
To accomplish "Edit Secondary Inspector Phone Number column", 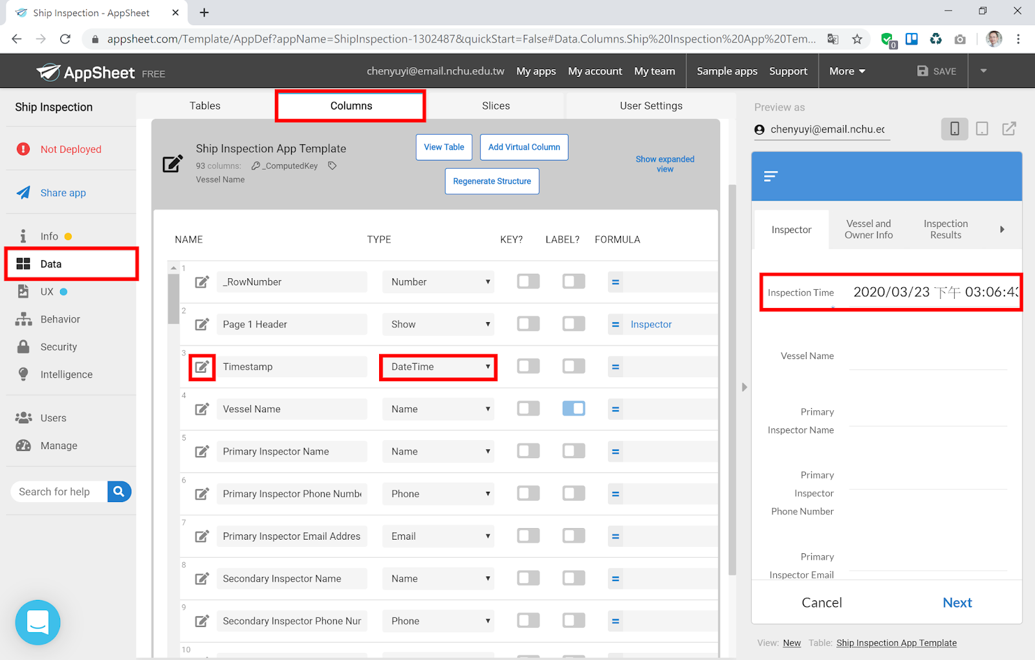I will [202, 621].
